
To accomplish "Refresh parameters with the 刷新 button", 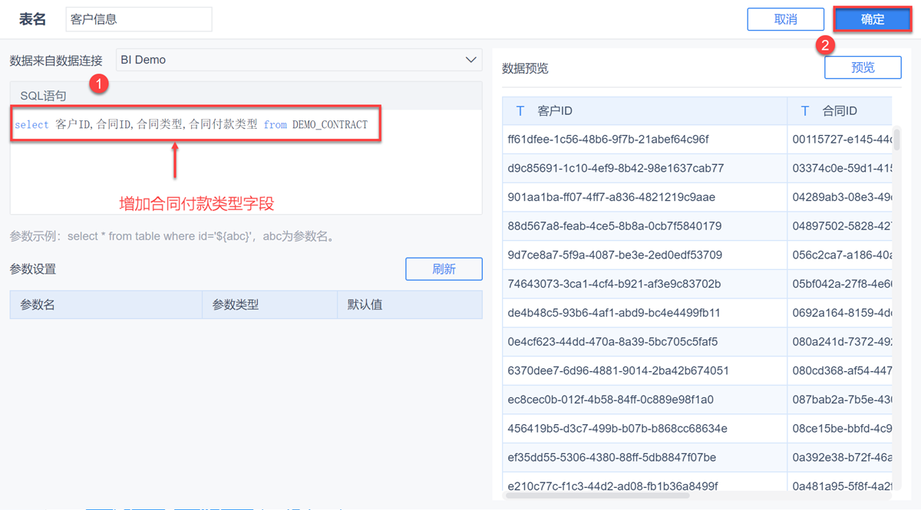I will tap(444, 269).
